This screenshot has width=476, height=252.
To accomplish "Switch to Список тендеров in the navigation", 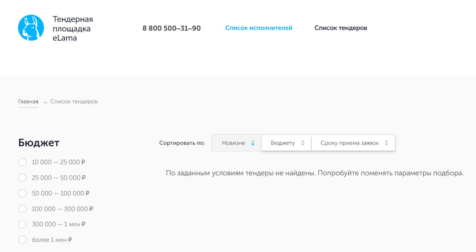I will point(341,28).
